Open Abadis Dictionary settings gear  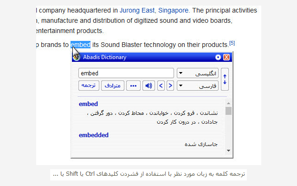[218, 57]
